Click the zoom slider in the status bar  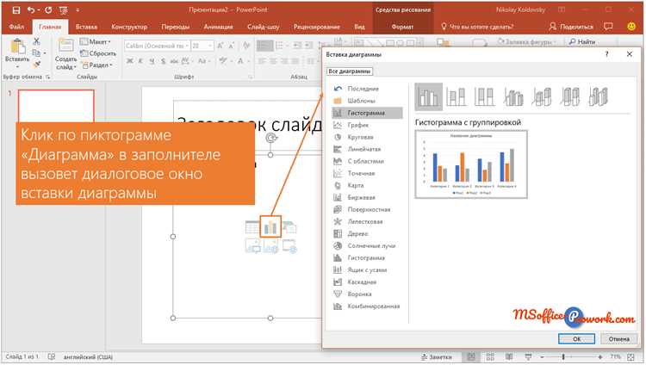point(571,356)
